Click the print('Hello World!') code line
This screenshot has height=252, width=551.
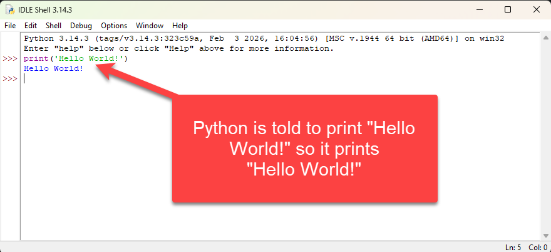pyautogui.click(x=76, y=58)
